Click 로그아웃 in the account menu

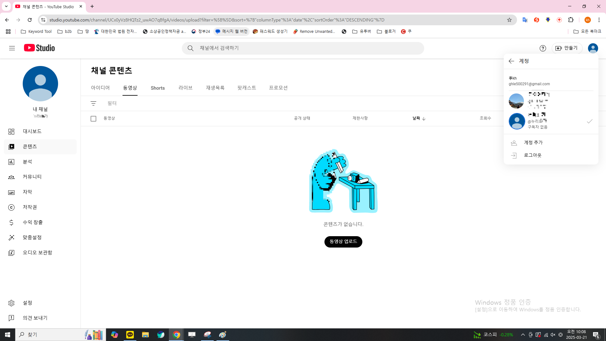(x=532, y=155)
